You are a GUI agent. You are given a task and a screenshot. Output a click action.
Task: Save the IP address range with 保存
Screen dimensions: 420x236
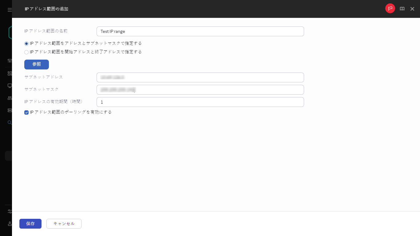pyautogui.click(x=30, y=224)
